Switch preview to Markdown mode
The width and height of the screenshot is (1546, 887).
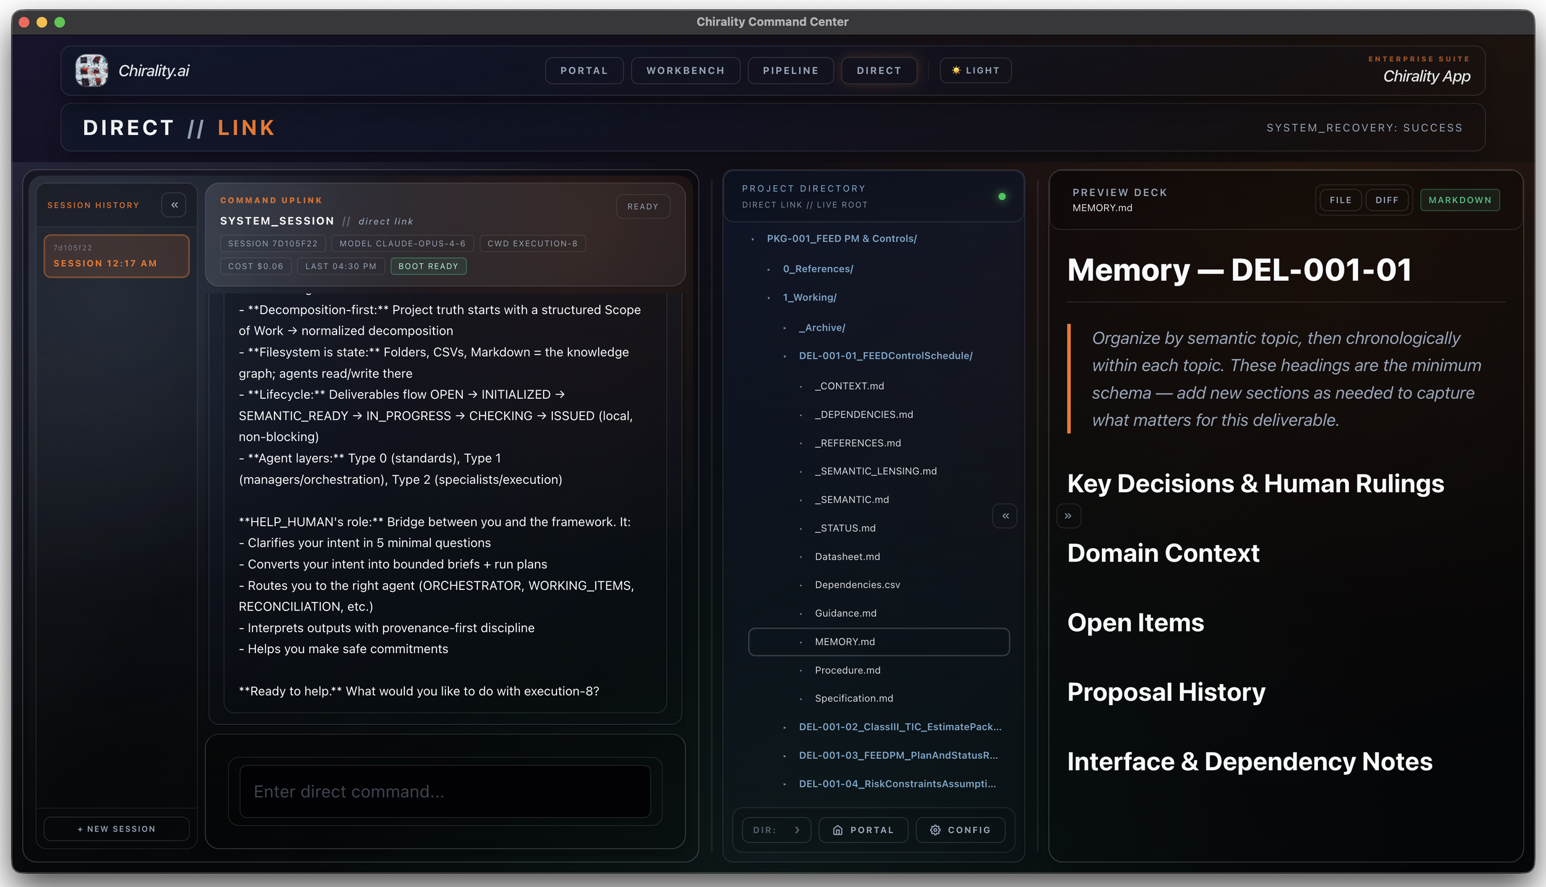point(1459,200)
